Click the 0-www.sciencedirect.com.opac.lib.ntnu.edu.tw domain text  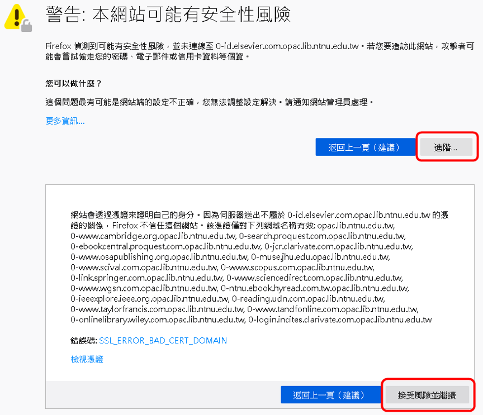(x=315, y=278)
